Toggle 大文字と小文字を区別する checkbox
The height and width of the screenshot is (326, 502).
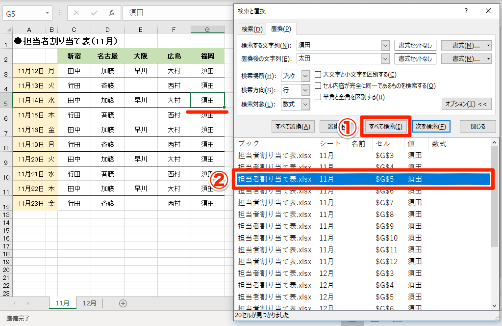click(318, 74)
